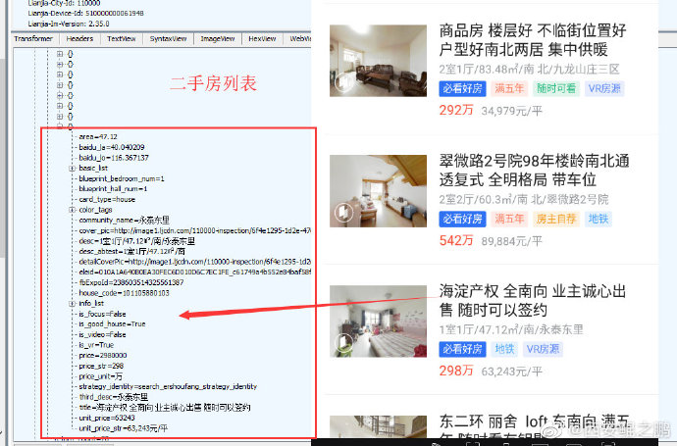Select the desc=1室1厅/47.12㎡/南/永泰东里 row

click(x=136, y=241)
